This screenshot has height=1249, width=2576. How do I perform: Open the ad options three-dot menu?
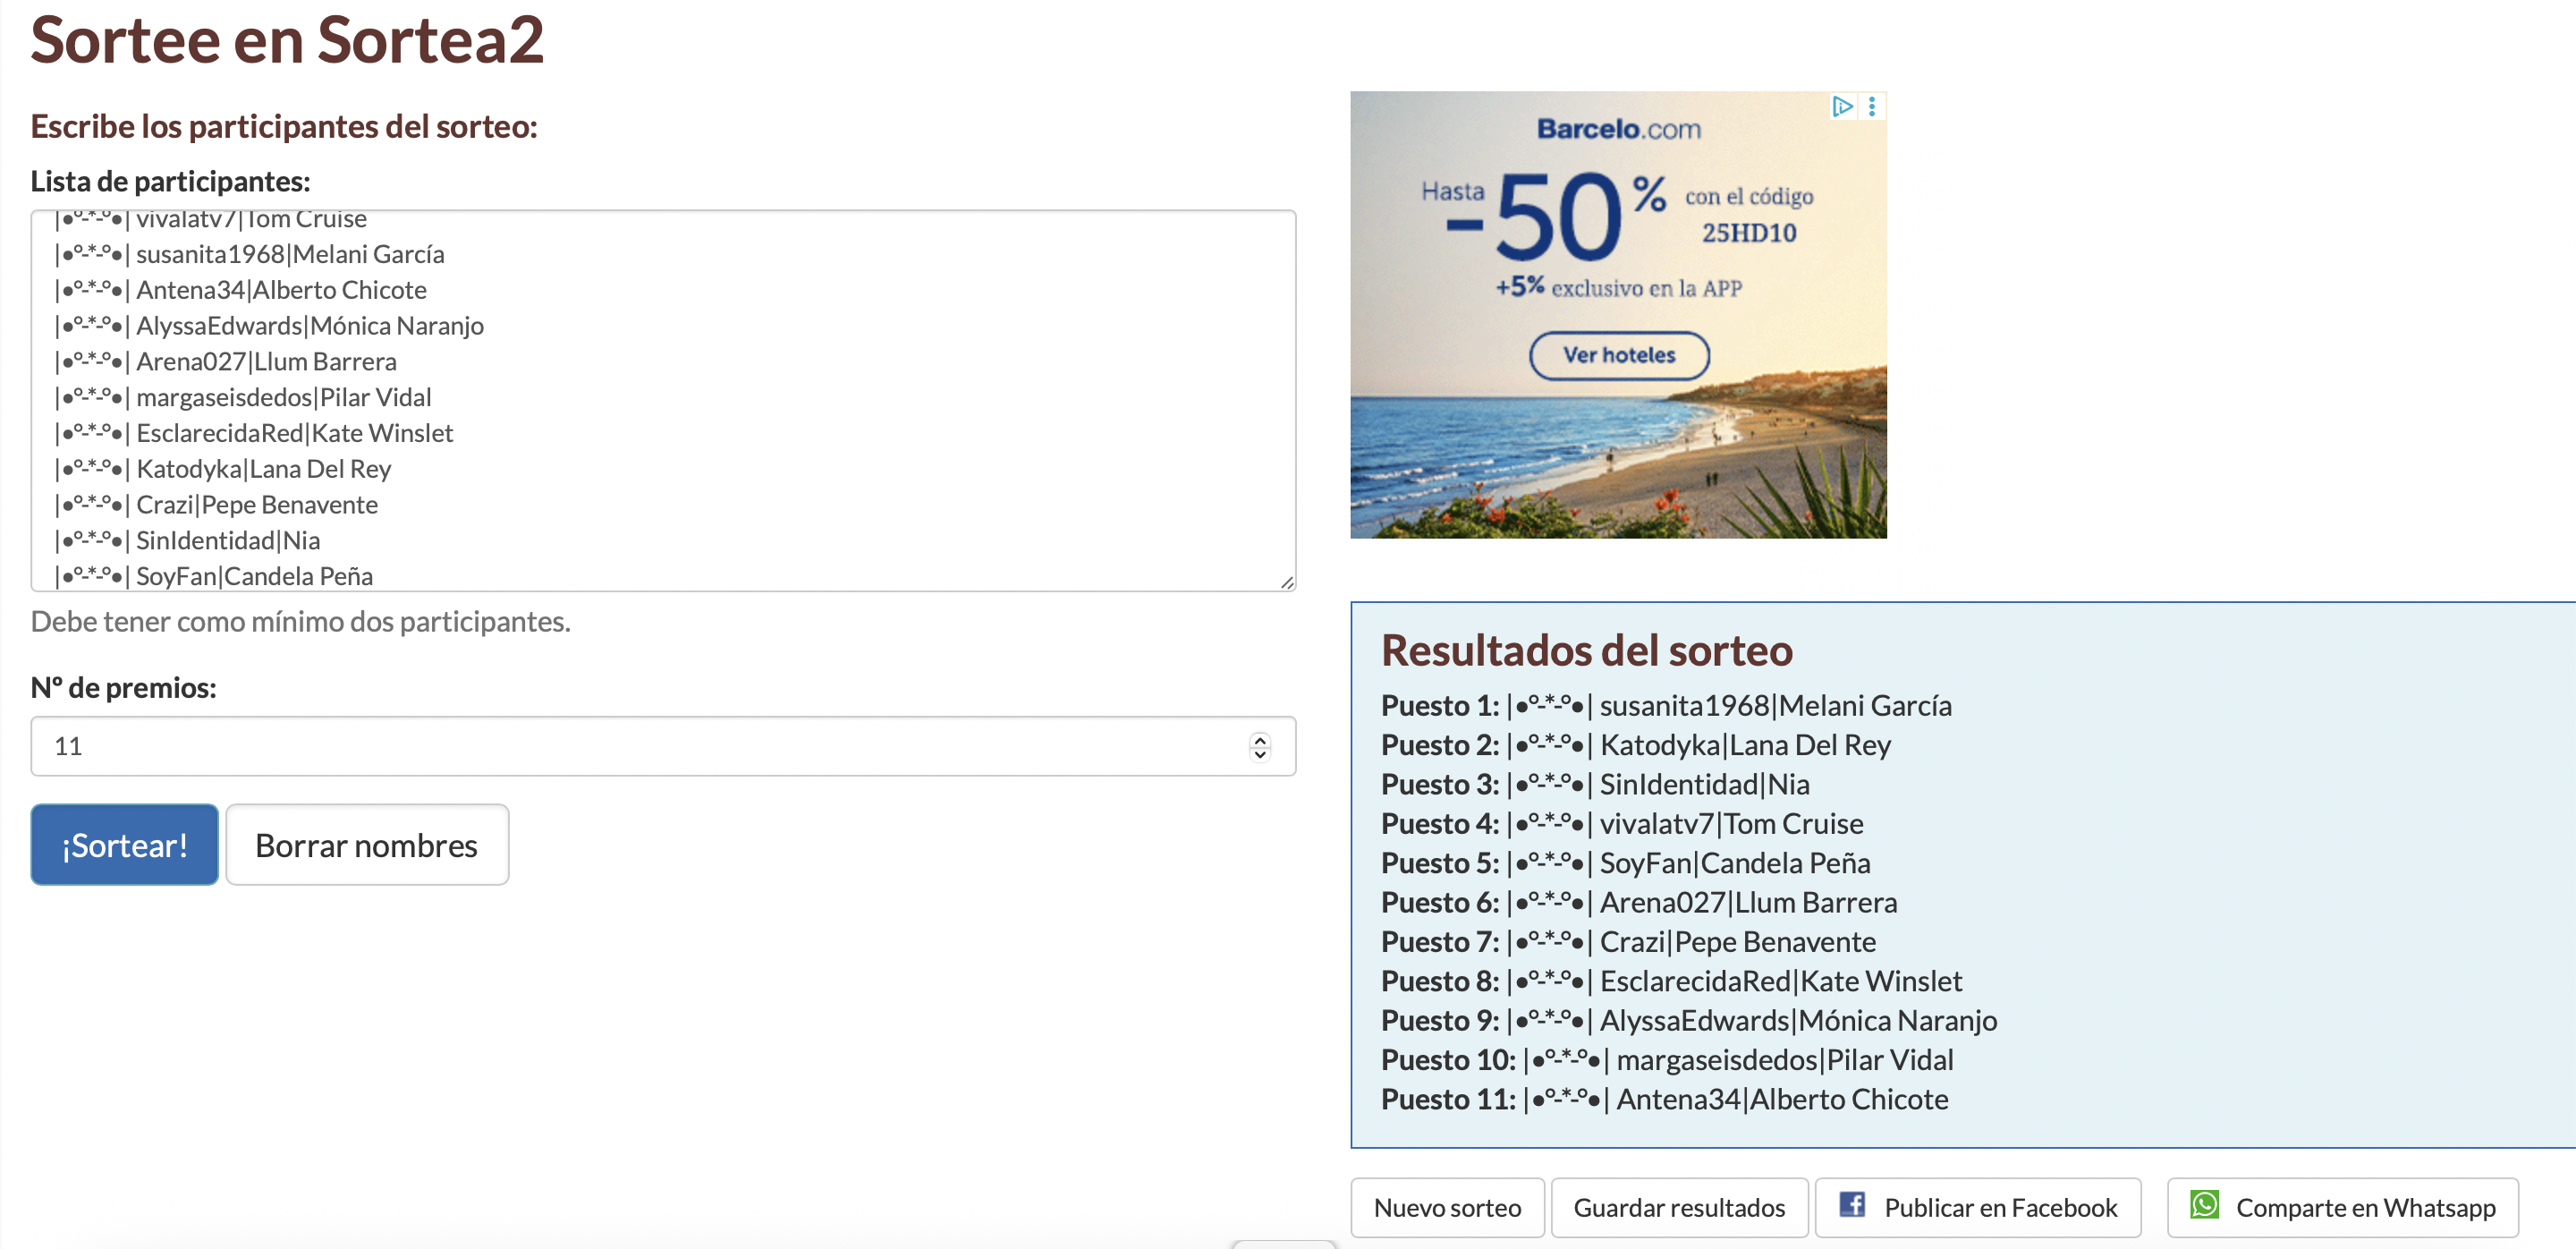1872,106
